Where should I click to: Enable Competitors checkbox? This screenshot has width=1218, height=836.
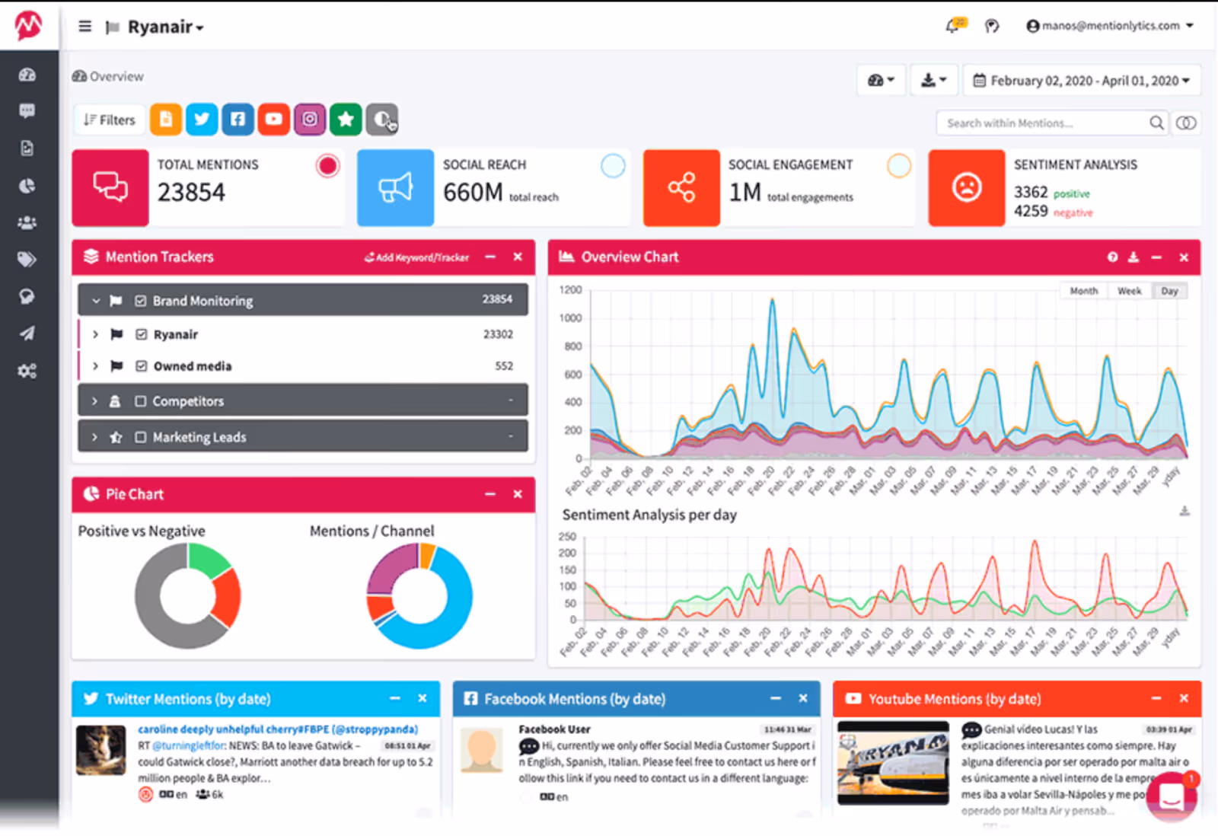click(x=141, y=401)
